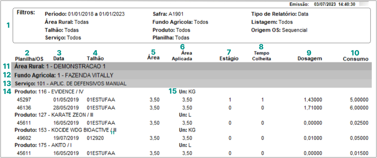The image size is (377, 158).
Task: Click product 116 - EVIDENCE / IV
Action: tap(49, 91)
